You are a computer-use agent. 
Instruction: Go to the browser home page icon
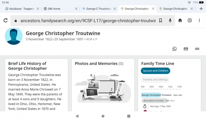pyautogui.click(x=180, y=20)
